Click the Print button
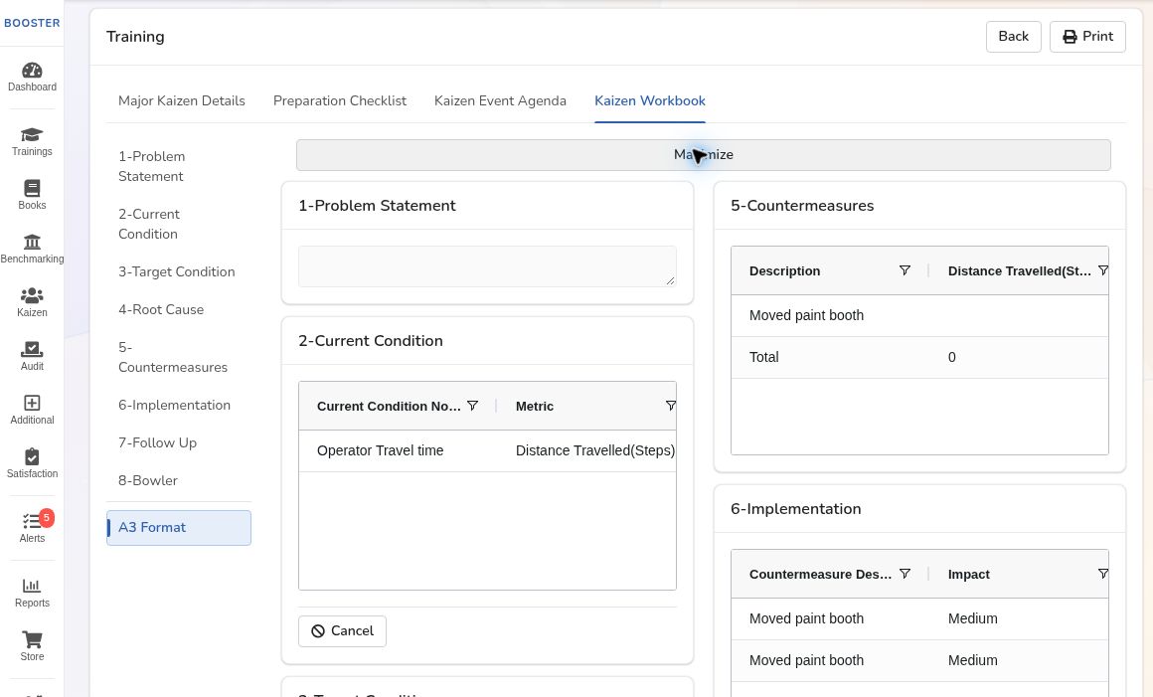This screenshot has width=1153, height=697. pyautogui.click(x=1087, y=36)
